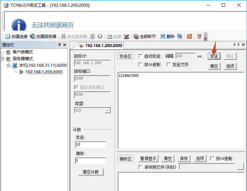Click the browse ... button for file path

[240, 166]
